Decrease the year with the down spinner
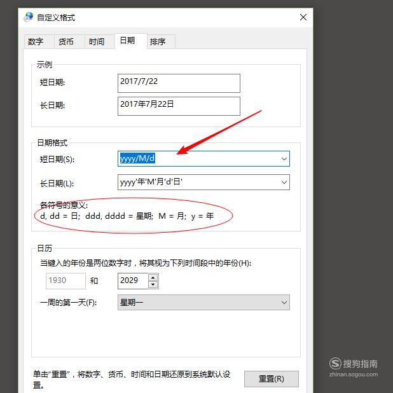 [153, 285]
